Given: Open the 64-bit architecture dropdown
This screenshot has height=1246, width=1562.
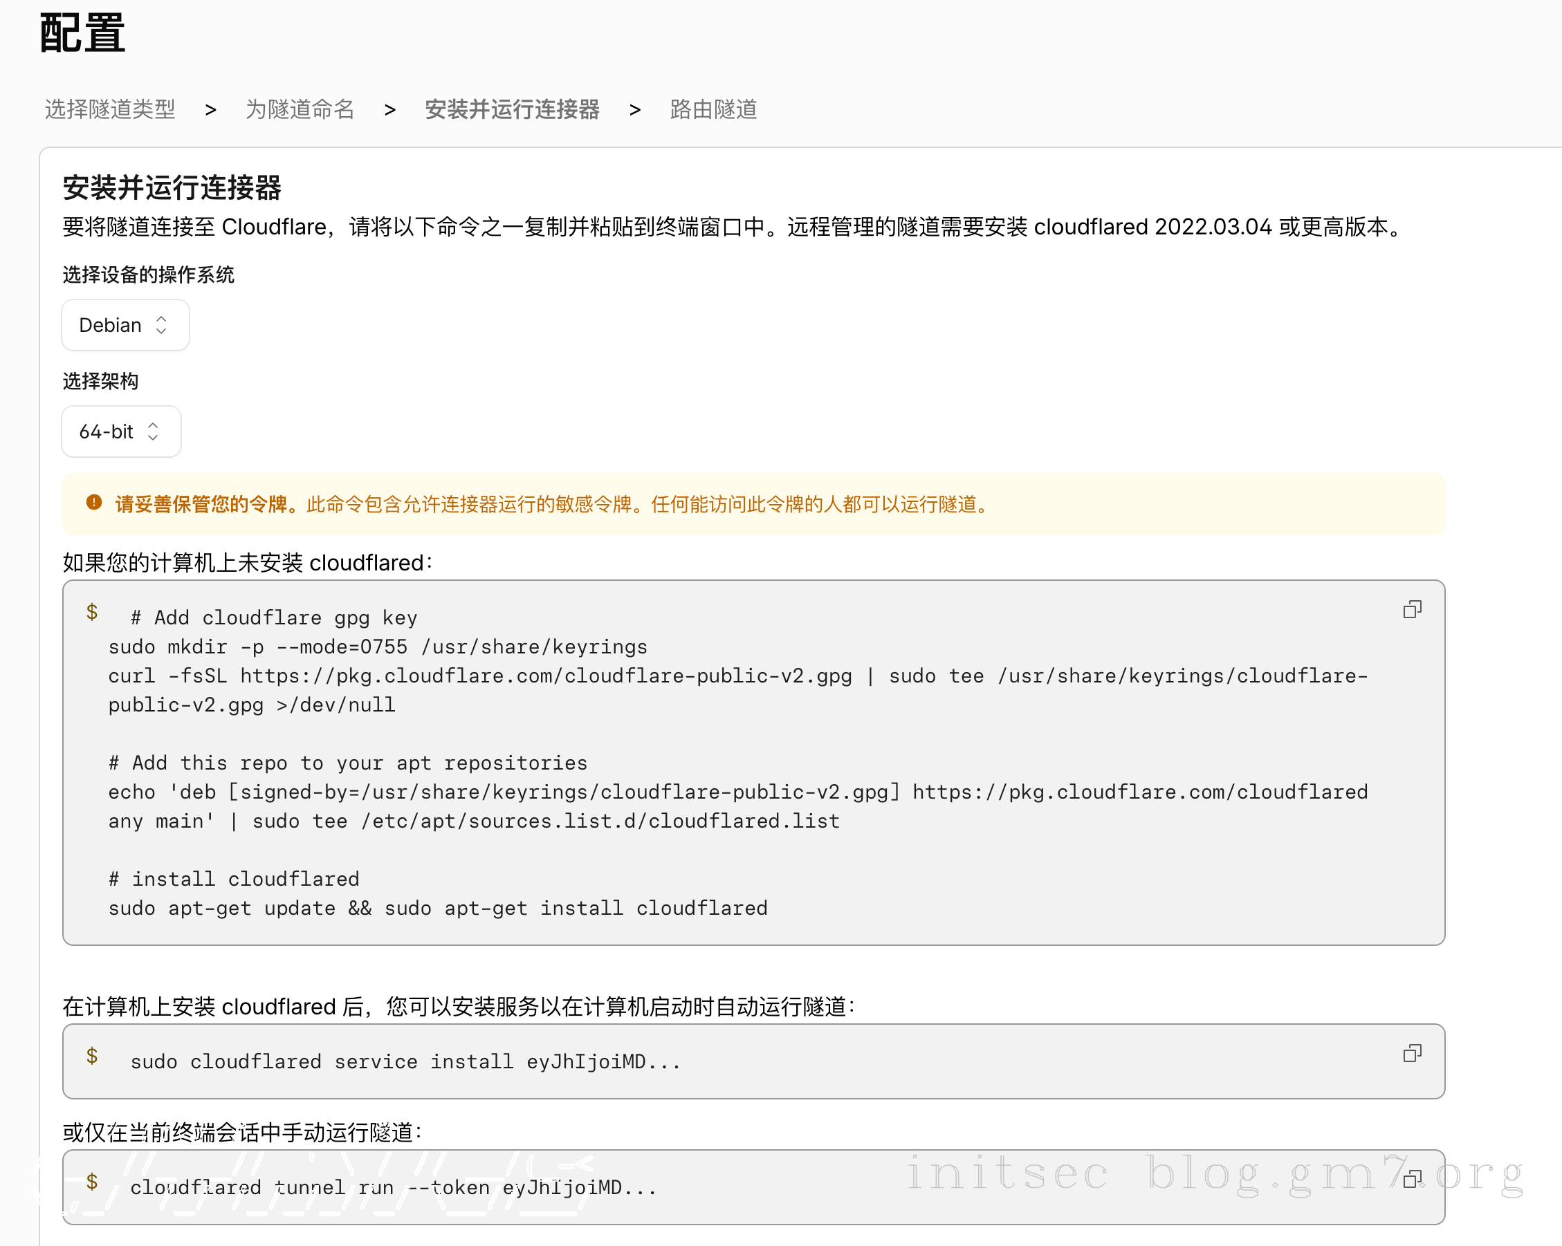Looking at the screenshot, I should point(121,431).
